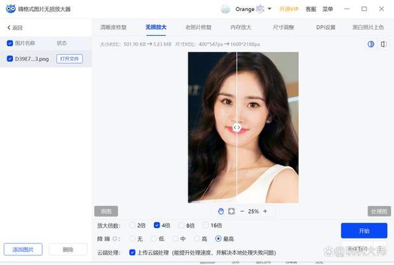
Task: Click the 25% zoom value
Action: pyautogui.click(x=253, y=211)
